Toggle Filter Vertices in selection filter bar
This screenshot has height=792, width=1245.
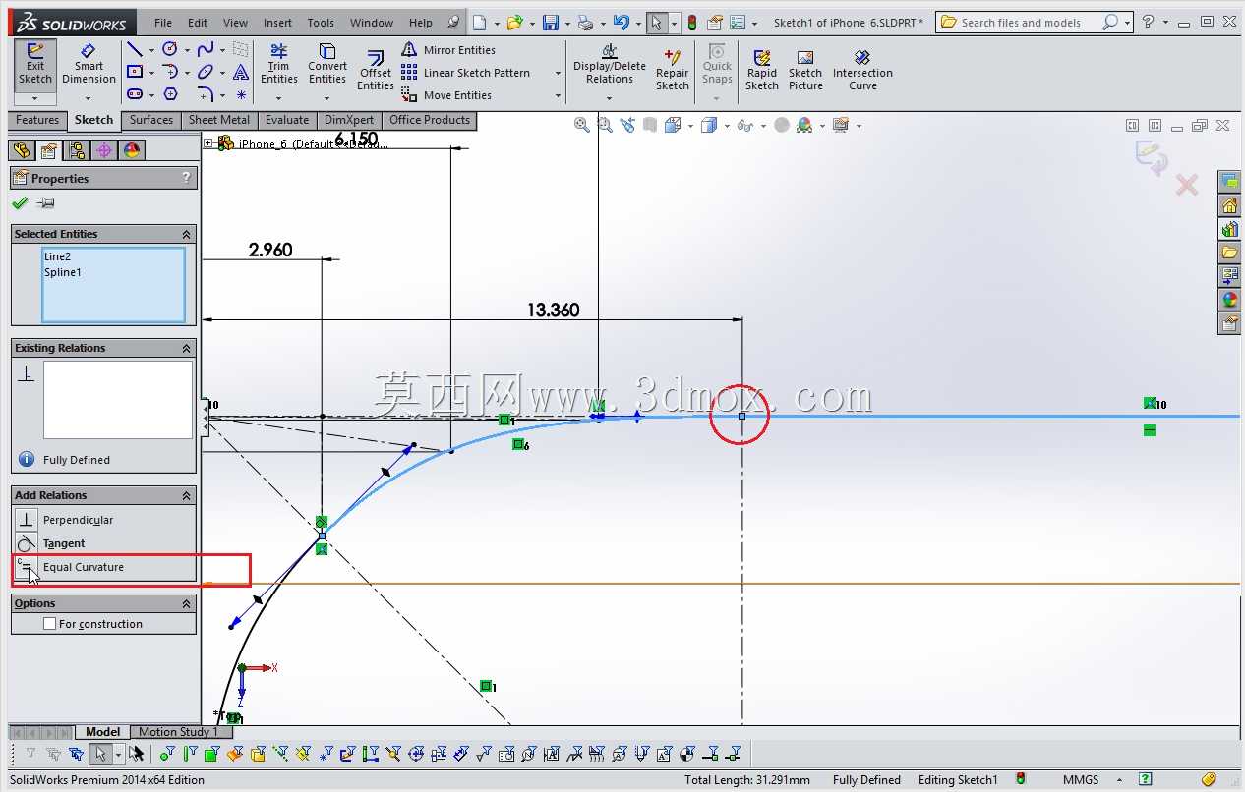click(x=167, y=755)
